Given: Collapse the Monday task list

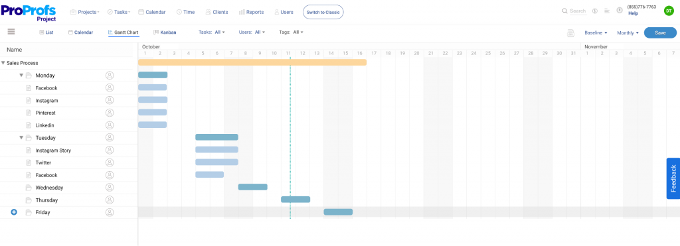Looking at the screenshot, I should (21, 76).
